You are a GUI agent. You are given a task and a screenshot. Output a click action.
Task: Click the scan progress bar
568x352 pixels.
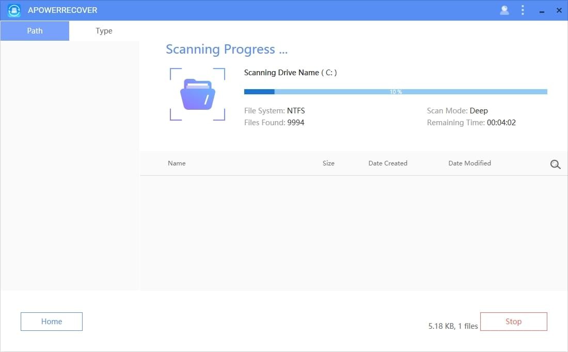(396, 91)
